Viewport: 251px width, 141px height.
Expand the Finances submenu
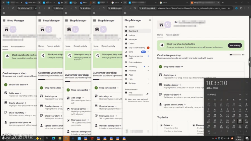(x=148, y=71)
